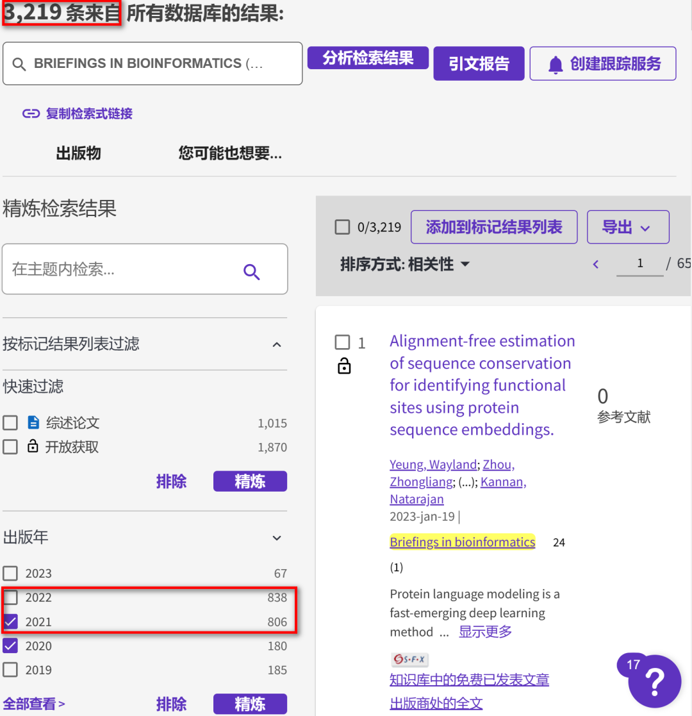The width and height of the screenshot is (692, 716).
Task: Click the open-access padlock icon beside result 1
Action: (x=344, y=366)
